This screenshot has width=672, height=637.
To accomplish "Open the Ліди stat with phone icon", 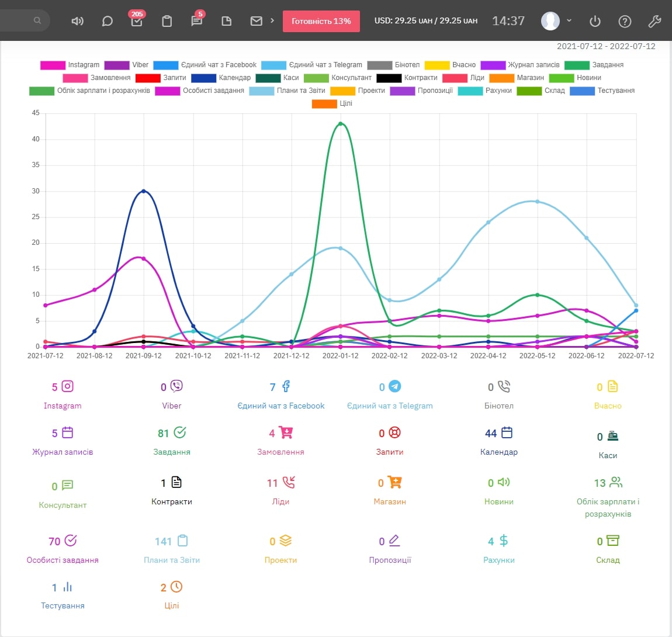I will tap(280, 501).
